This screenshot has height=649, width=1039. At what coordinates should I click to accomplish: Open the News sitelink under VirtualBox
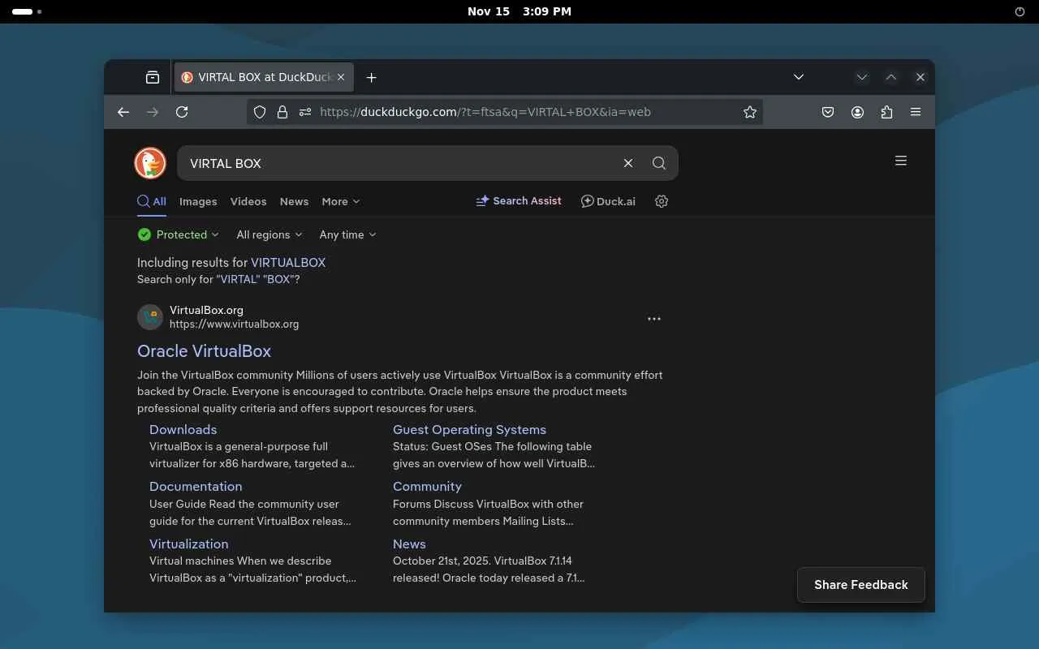point(409,544)
